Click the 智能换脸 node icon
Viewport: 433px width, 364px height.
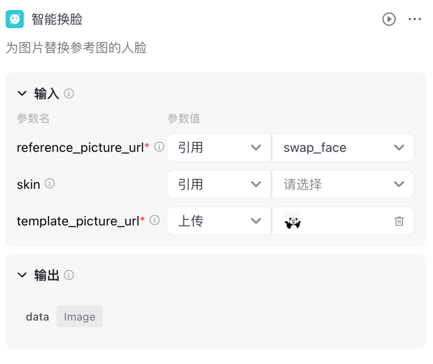pyautogui.click(x=15, y=19)
